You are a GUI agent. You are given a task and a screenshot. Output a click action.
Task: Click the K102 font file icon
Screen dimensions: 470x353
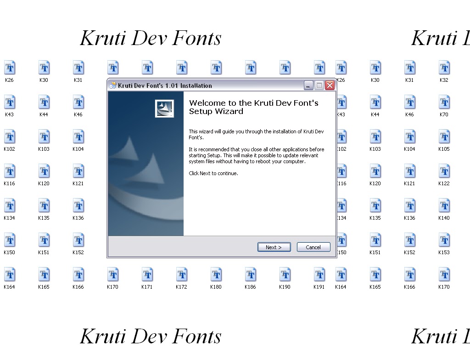point(10,137)
